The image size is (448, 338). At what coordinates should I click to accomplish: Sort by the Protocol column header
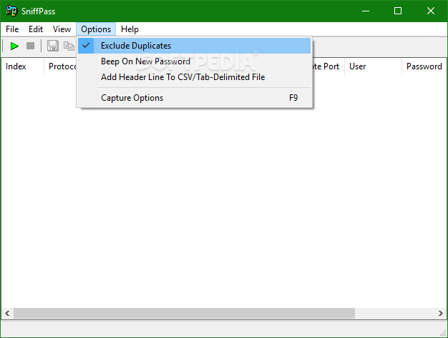click(60, 66)
